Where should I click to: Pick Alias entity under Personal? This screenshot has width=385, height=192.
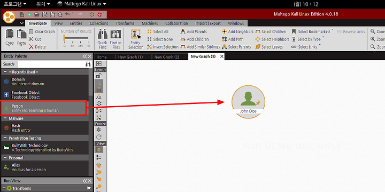point(44,167)
